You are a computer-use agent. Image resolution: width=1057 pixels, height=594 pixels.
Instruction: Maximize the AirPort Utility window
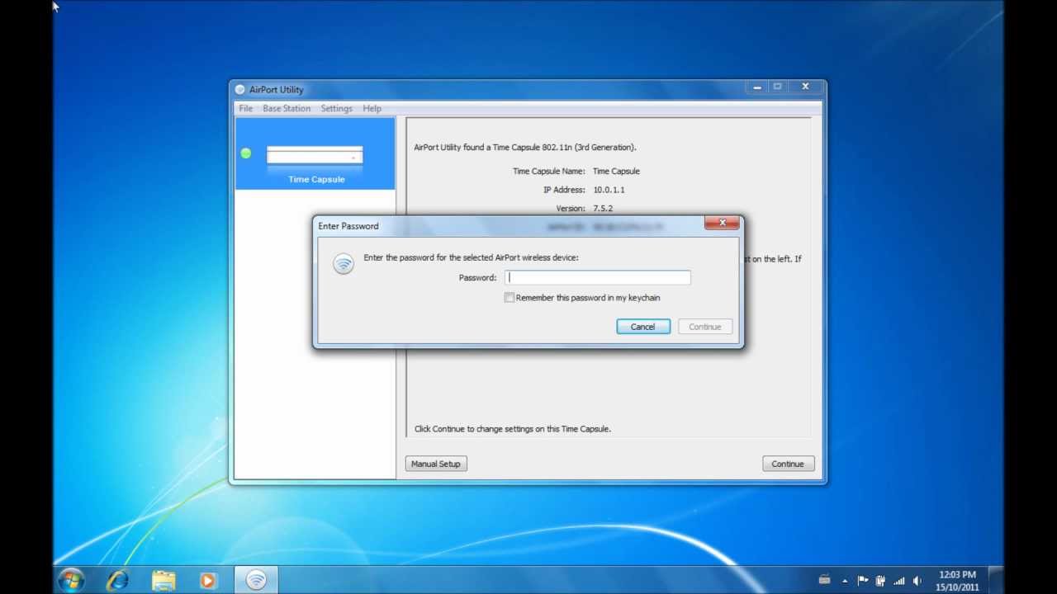coord(778,87)
